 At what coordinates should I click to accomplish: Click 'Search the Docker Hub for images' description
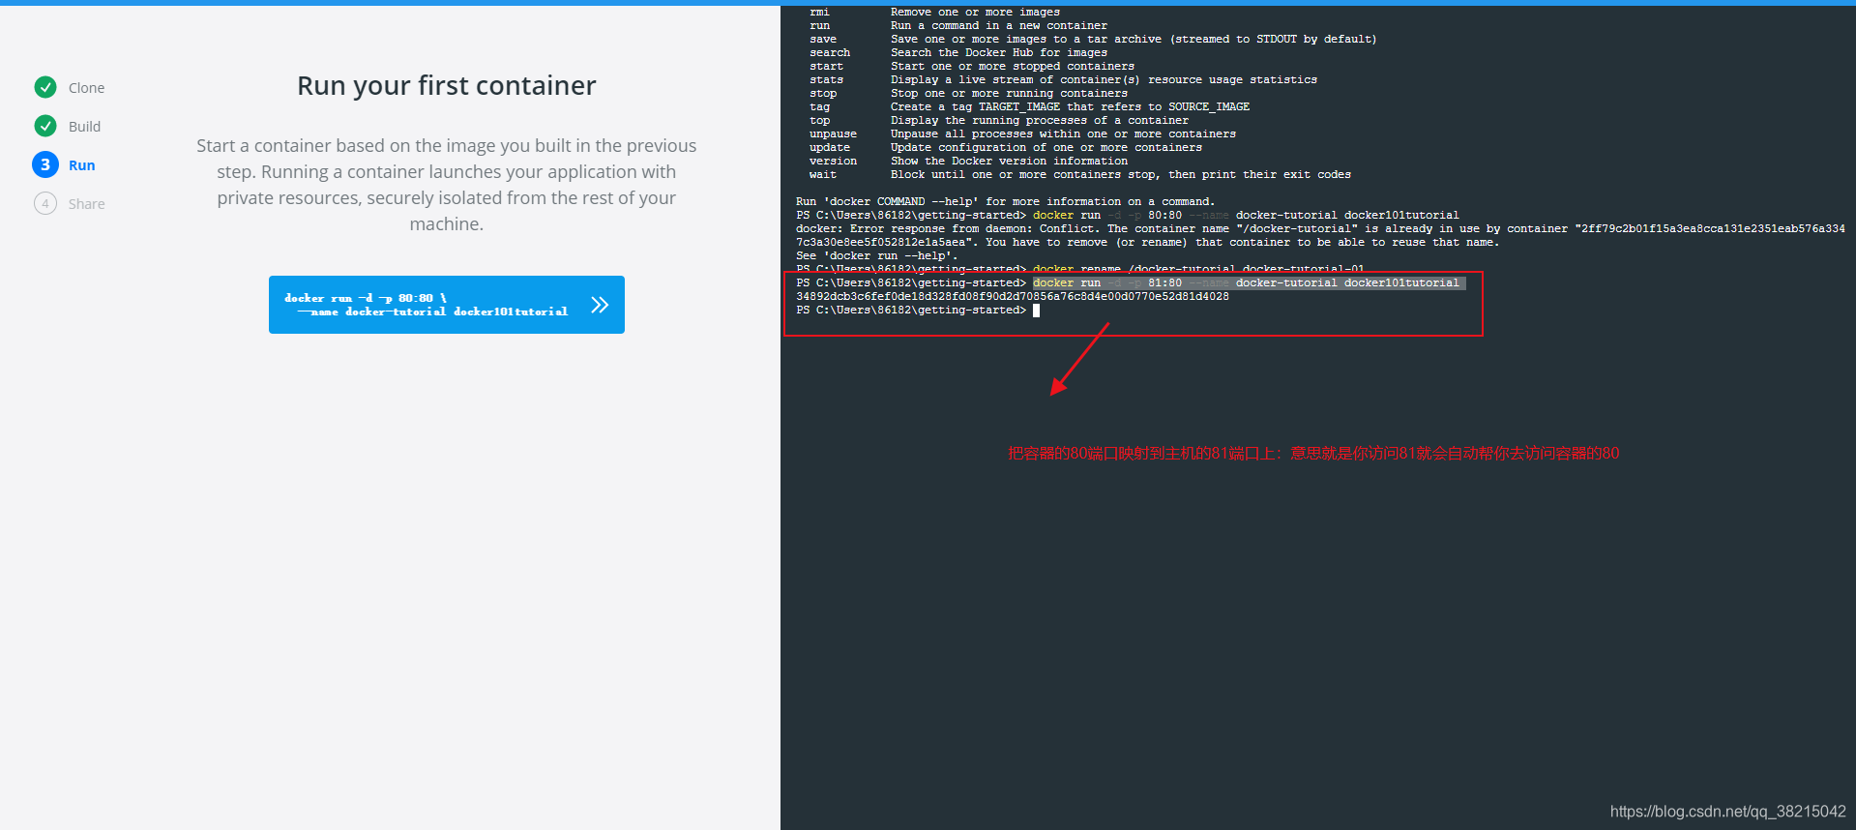999,53
